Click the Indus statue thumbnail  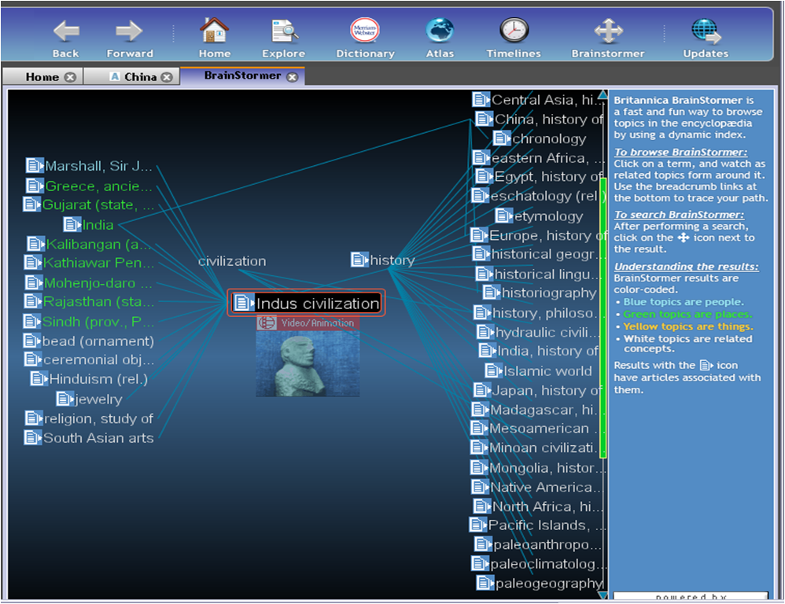(x=308, y=363)
